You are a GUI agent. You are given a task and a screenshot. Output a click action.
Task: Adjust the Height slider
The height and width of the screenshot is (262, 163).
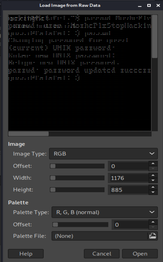[77, 190]
